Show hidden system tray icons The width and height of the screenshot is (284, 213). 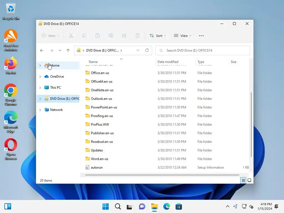pos(228,206)
